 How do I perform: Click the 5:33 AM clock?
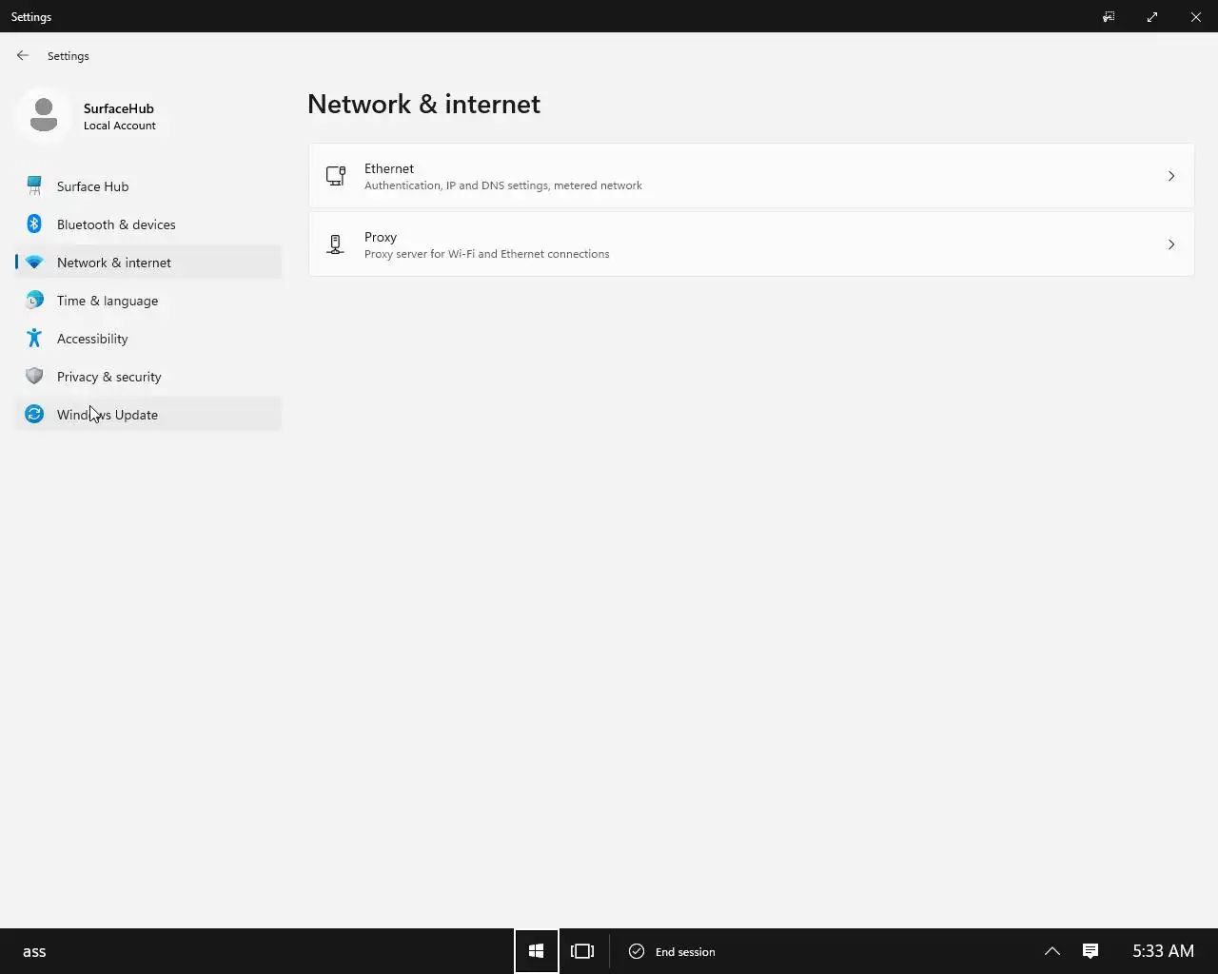tap(1163, 951)
